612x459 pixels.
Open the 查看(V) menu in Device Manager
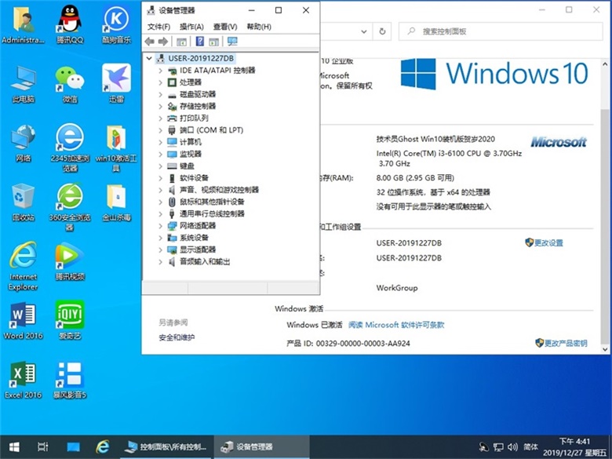click(225, 27)
